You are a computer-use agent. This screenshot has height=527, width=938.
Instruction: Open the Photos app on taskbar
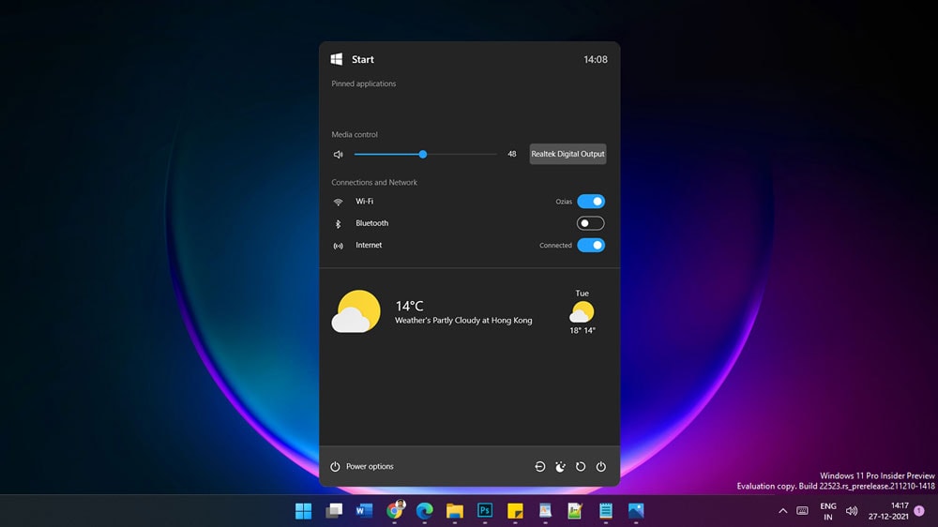pos(636,511)
